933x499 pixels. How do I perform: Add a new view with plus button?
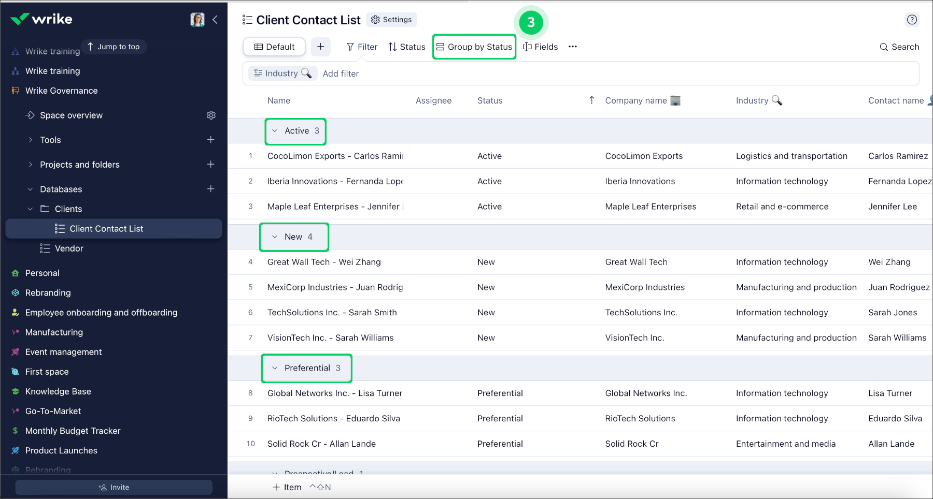pyautogui.click(x=321, y=47)
